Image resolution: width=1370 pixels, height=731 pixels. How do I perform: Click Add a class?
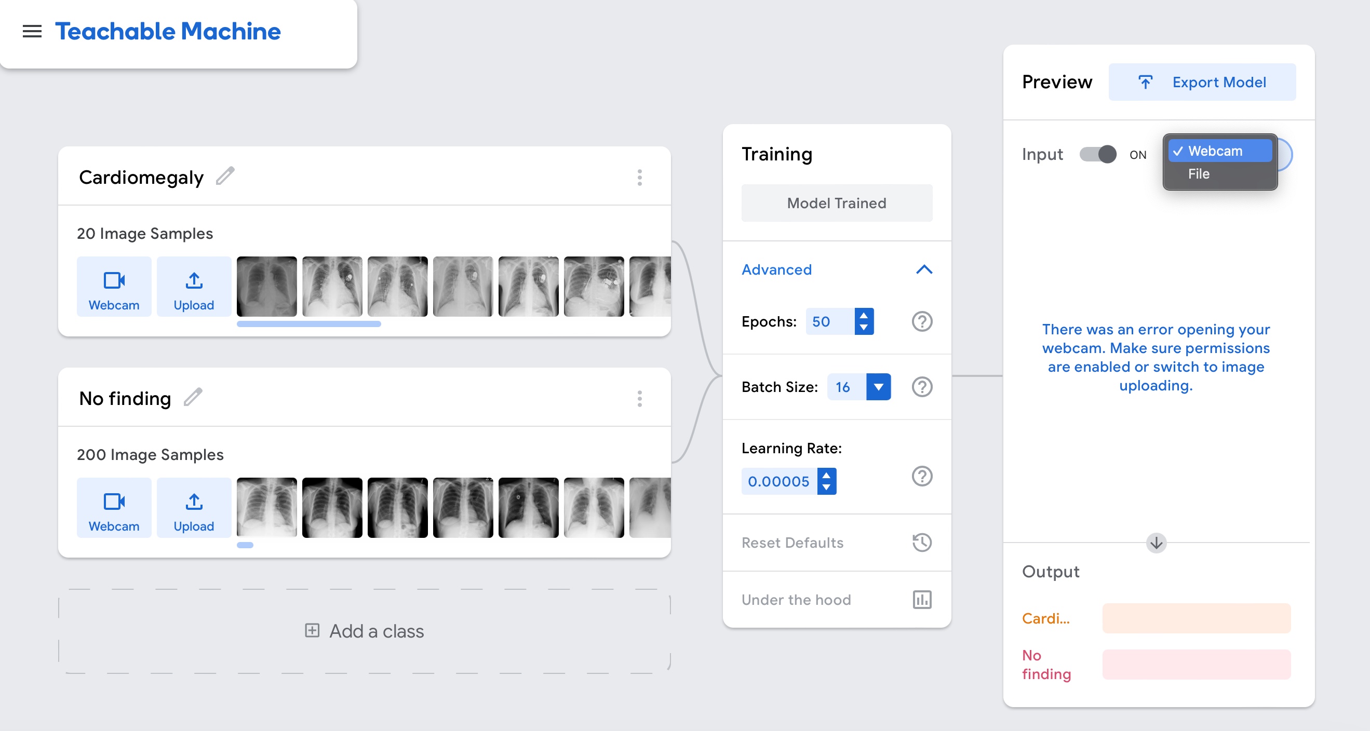(x=364, y=631)
